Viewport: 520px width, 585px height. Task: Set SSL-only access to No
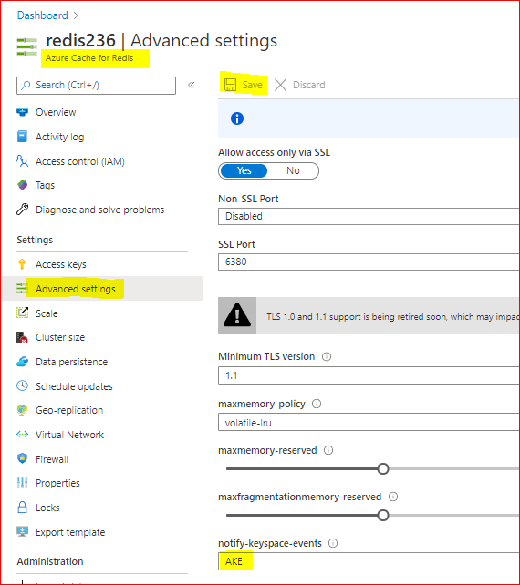pos(293,170)
